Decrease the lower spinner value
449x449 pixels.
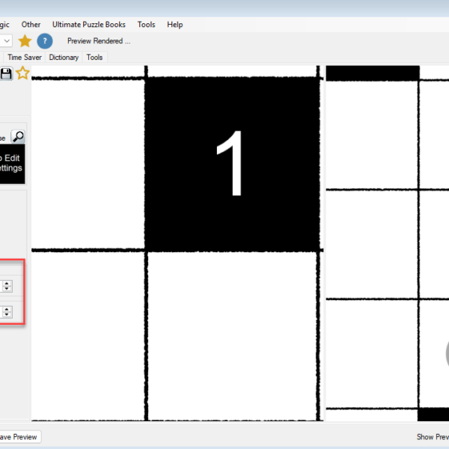[x=7, y=314]
